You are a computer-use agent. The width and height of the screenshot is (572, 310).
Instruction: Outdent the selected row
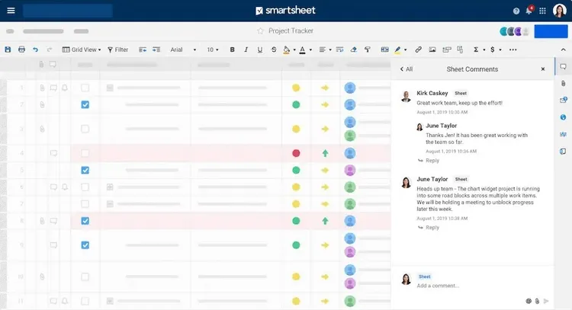(143, 50)
